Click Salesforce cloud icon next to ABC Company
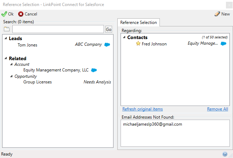The height and width of the screenshot is (158, 233). click(107, 45)
